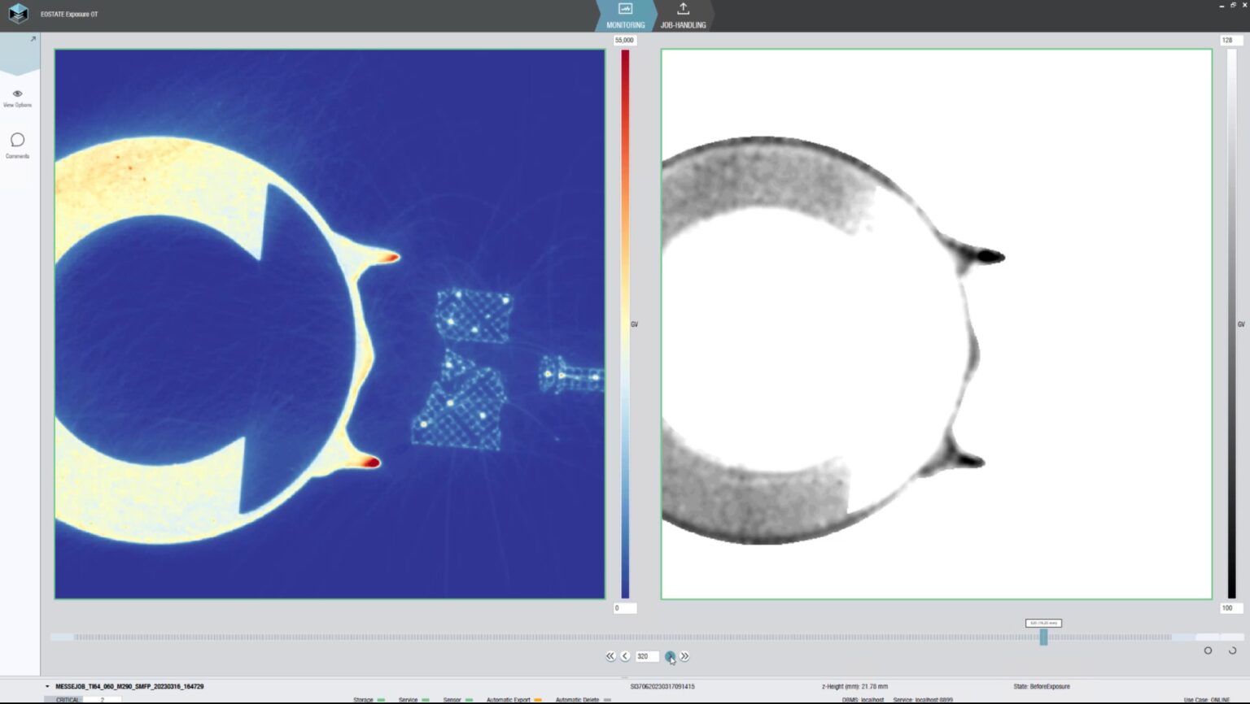Click the DBMS: localhost status text

pos(863,700)
